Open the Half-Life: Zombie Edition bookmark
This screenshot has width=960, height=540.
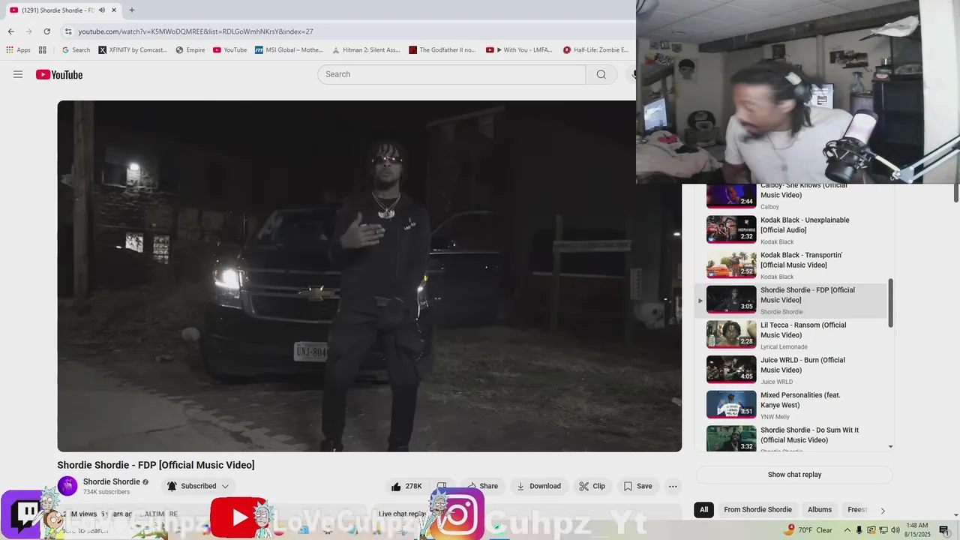point(596,50)
